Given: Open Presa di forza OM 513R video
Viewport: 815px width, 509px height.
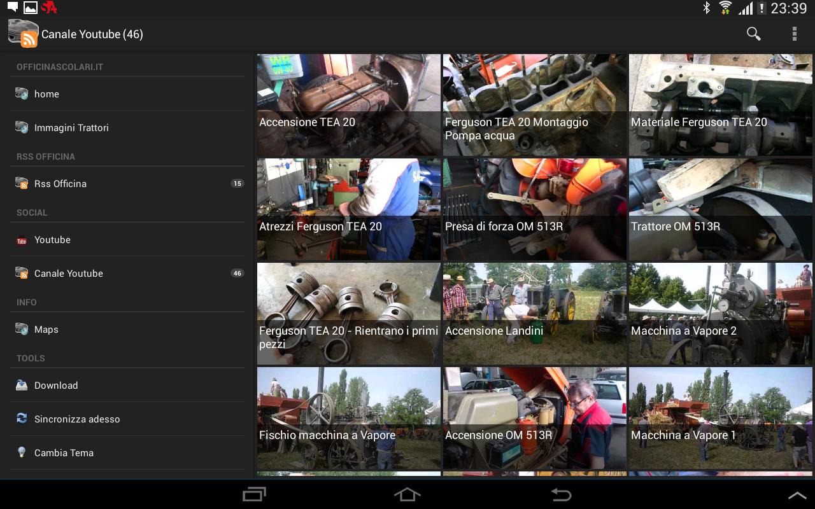Looking at the screenshot, I should pos(535,209).
